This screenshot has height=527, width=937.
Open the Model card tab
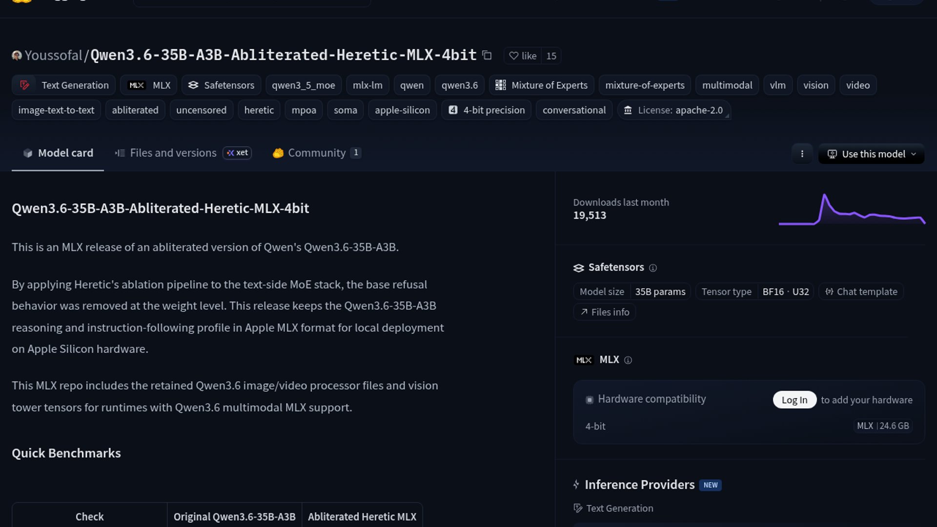pyautogui.click(x=58, y=153)
